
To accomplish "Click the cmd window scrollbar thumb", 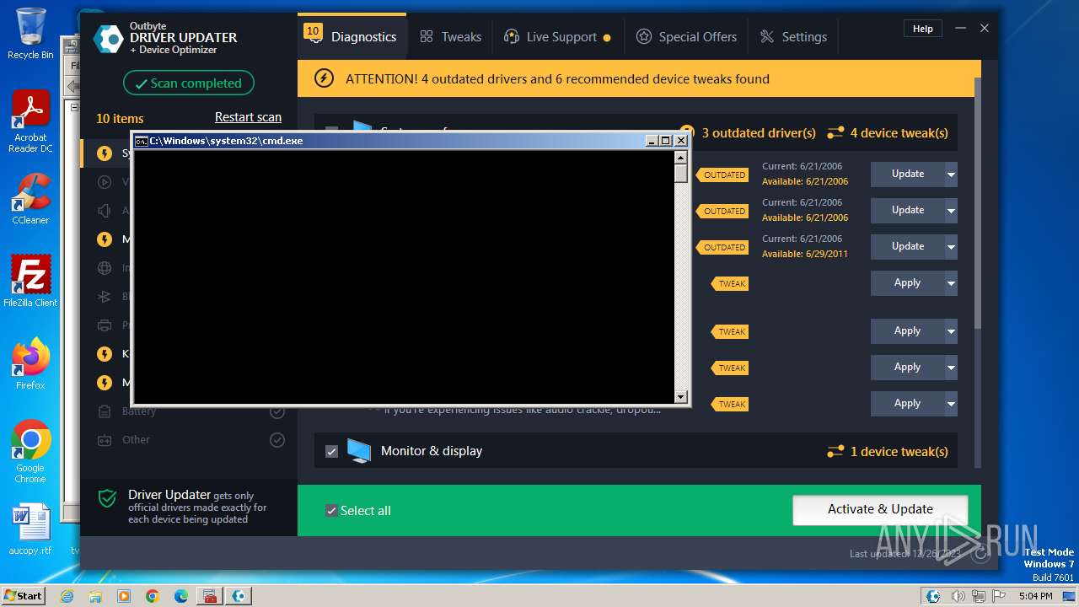I will [x=681, y=174].
